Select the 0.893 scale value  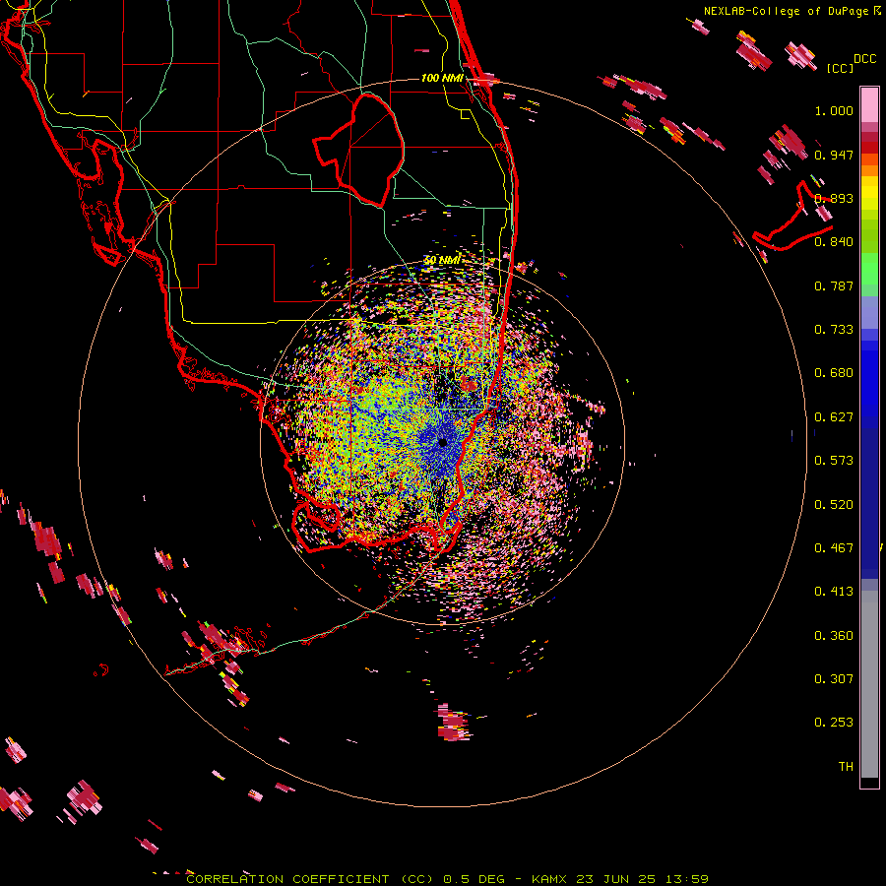point(834,198)
